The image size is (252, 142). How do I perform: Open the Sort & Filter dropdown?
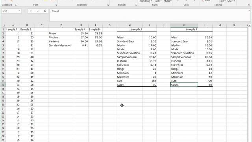[x=223, y=1]
